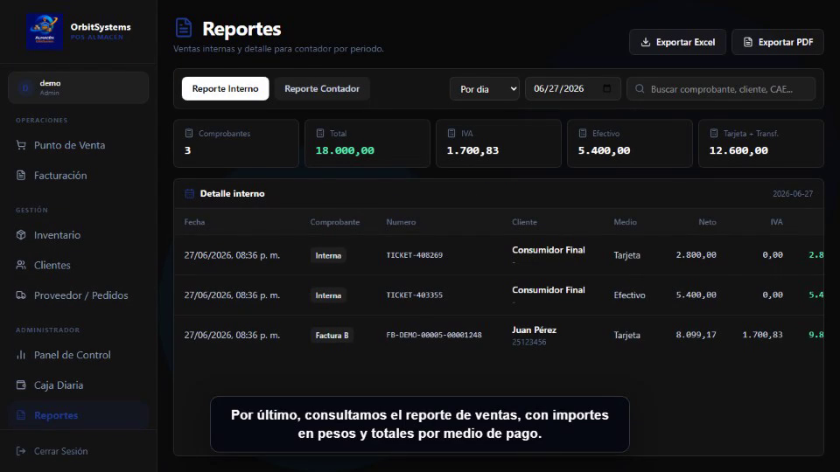Click the 06/27/2026 date field
The width and height of the screenshot is (840, 472).
pyautogui.click(x=572, y=89)
